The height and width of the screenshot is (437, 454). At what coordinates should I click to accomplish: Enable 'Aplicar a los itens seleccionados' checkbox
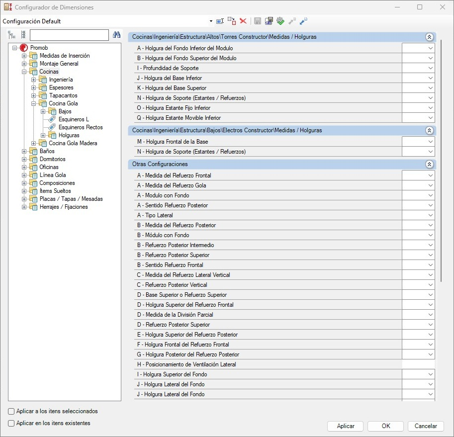(11, 412)
